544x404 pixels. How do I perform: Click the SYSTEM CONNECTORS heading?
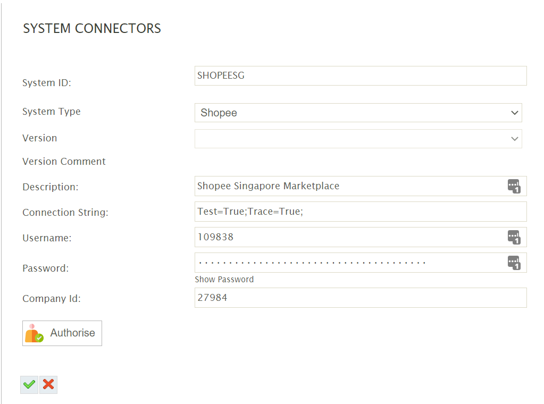[92, 29]
